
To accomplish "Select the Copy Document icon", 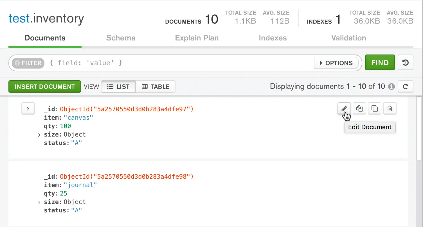I will 359,108.
